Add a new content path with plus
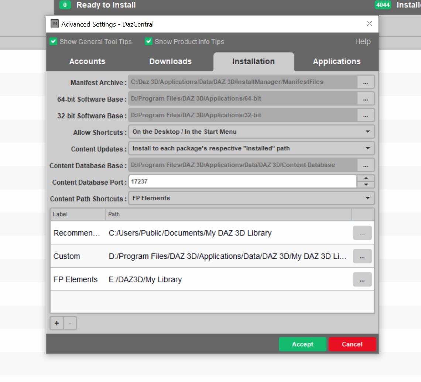This screenshot has height=382, width=421. (57, 323)
